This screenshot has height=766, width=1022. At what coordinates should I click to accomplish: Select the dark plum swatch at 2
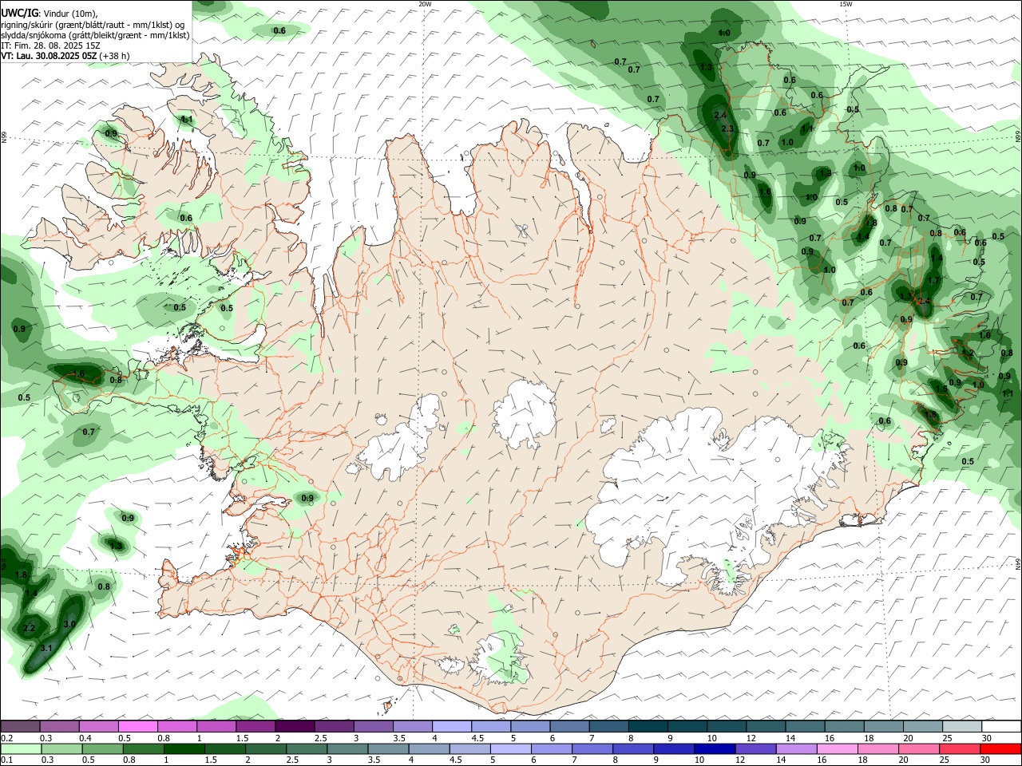295,727
